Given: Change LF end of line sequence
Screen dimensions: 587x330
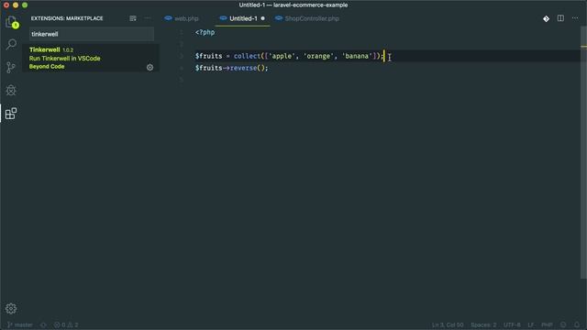Looking at the screenshot, I should pyautogui.click(x=531, y=324).
